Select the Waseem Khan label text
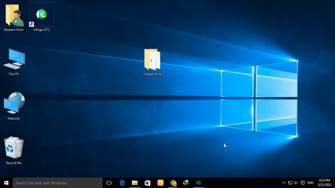Screen dimensions: 335x188 [14, 30]
